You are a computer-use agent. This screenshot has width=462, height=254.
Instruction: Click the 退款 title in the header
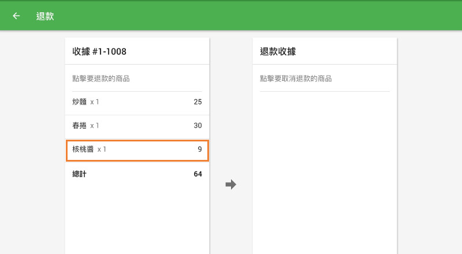click(45, 16)
